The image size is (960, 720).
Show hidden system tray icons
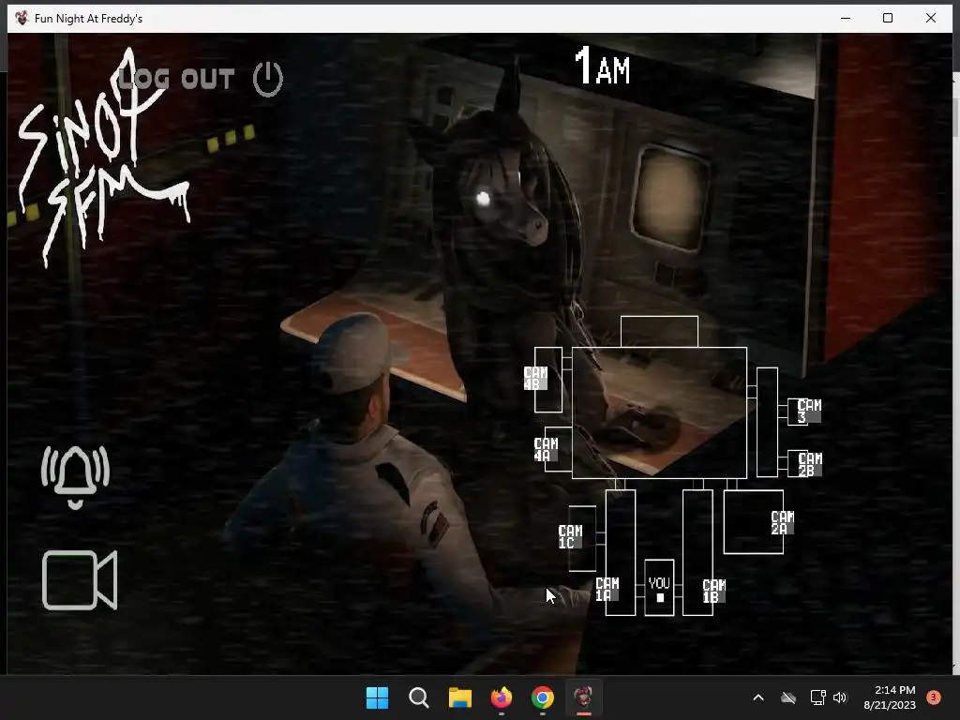coord(757,697)
